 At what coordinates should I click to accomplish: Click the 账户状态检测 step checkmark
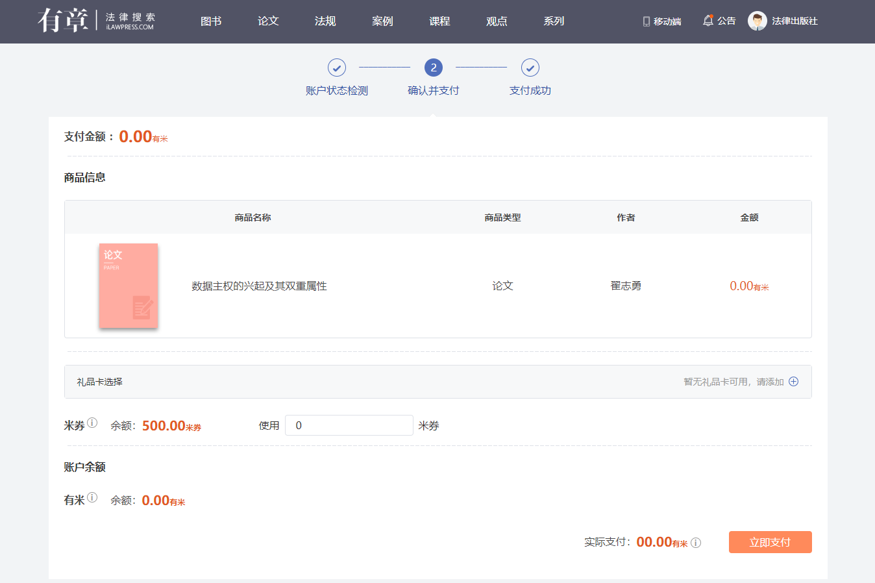(x=336, y=68)
